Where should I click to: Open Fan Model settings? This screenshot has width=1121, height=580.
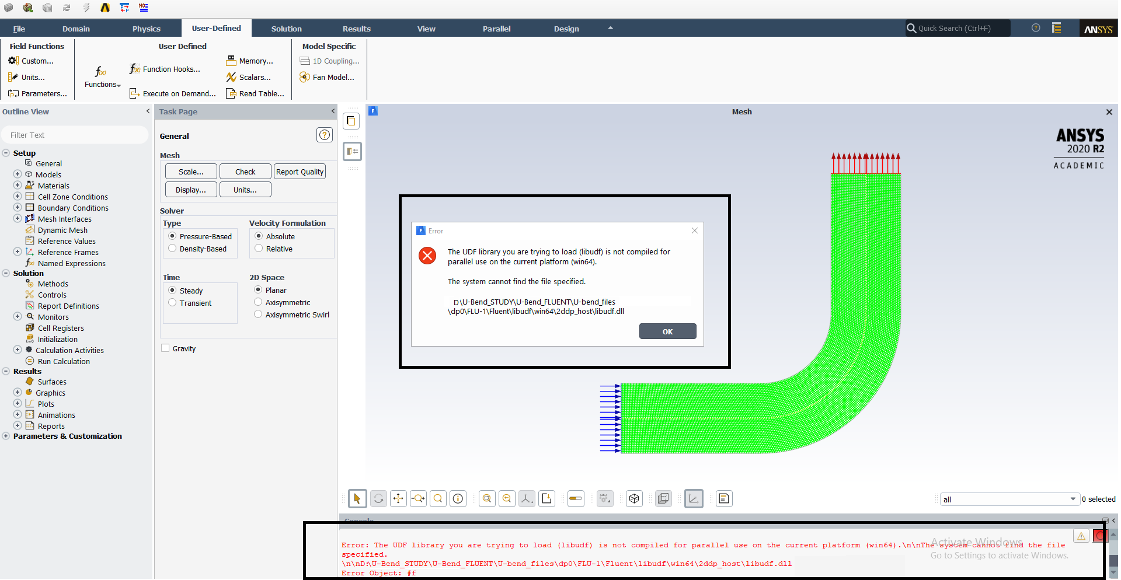pos(327,77)
